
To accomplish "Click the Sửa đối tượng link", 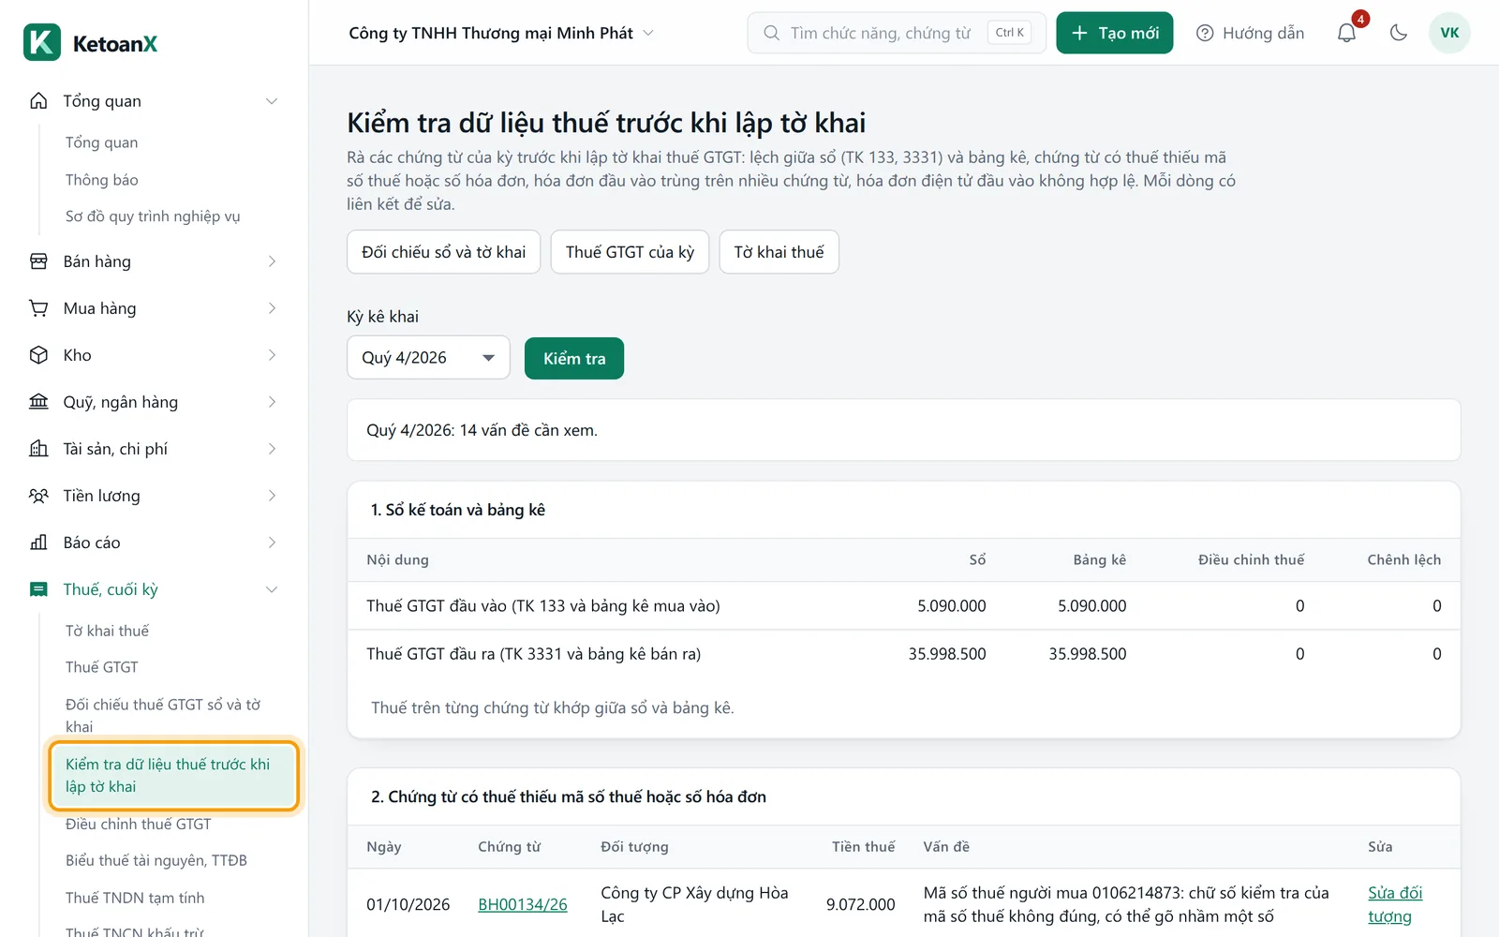I will click(1395, 904).
